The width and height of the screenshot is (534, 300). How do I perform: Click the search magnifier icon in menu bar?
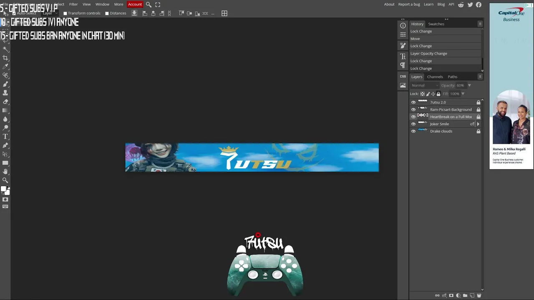click(x=149, y=4)
